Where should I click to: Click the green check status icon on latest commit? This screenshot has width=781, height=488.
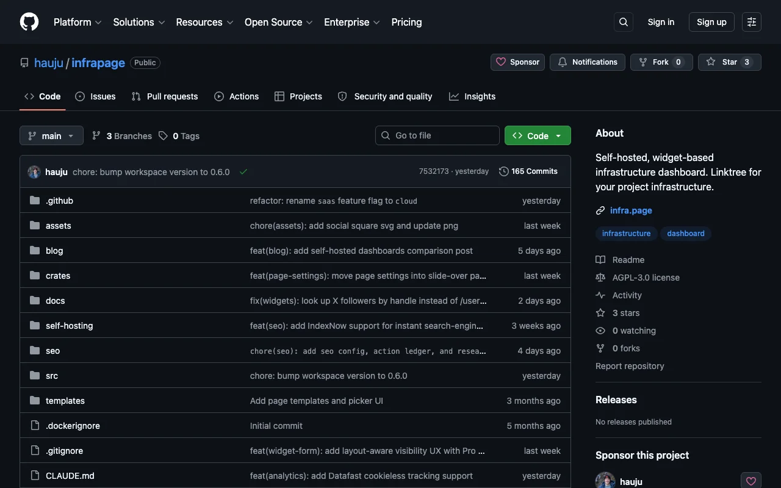click(243, 172)
